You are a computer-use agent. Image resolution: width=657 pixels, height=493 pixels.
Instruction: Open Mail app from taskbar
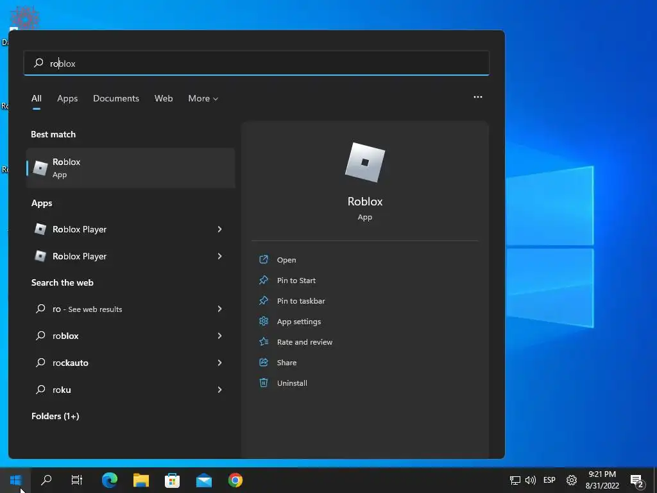point(204,480)
